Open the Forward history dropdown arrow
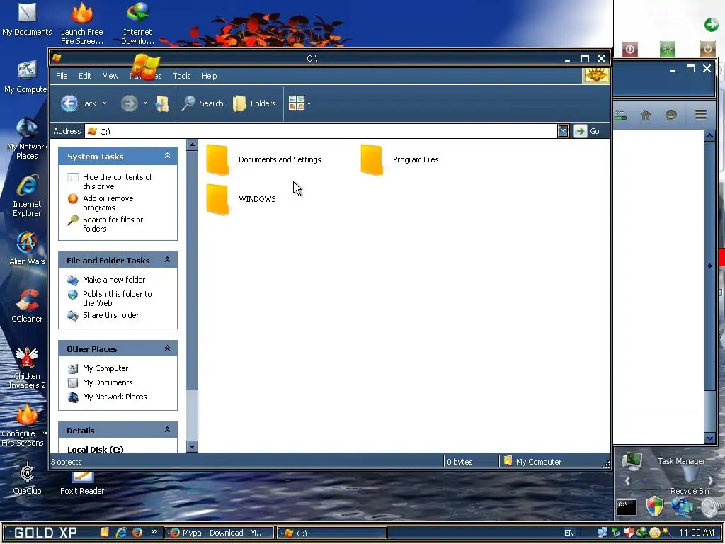The image size is (725, 544). [145, 103]
